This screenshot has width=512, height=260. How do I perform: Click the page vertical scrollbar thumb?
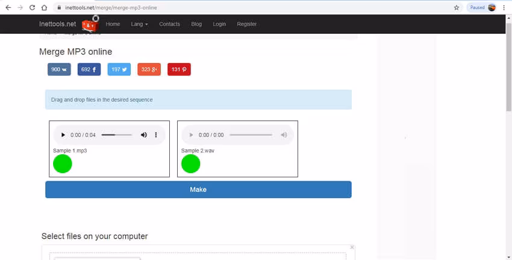[x=509, y=67]
